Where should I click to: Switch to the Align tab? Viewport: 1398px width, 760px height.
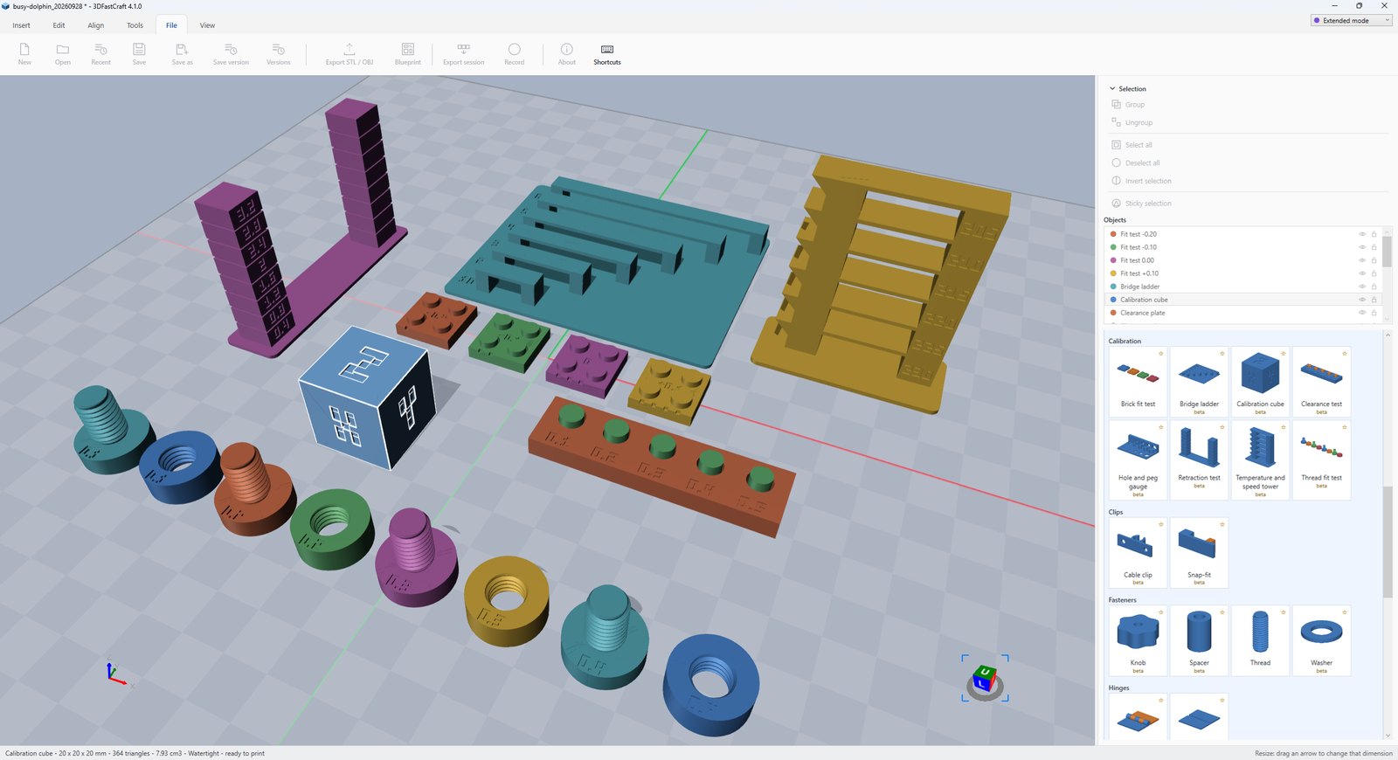(96, 25)
